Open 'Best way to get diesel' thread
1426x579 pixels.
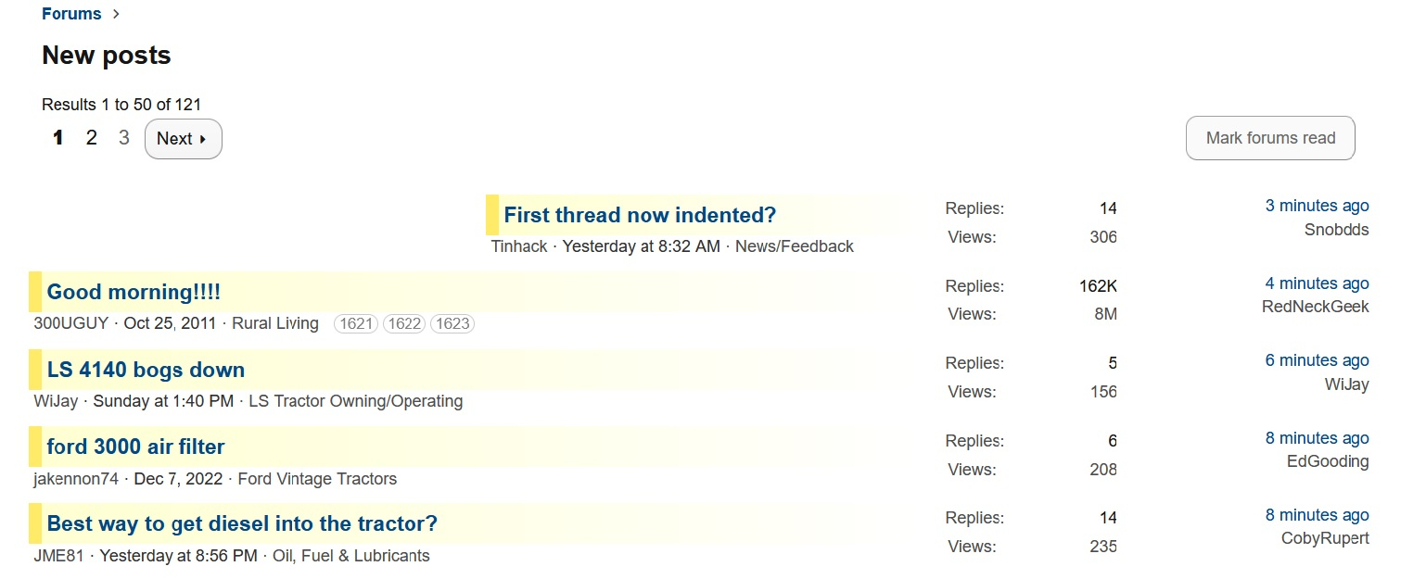[x=242, y=523]
